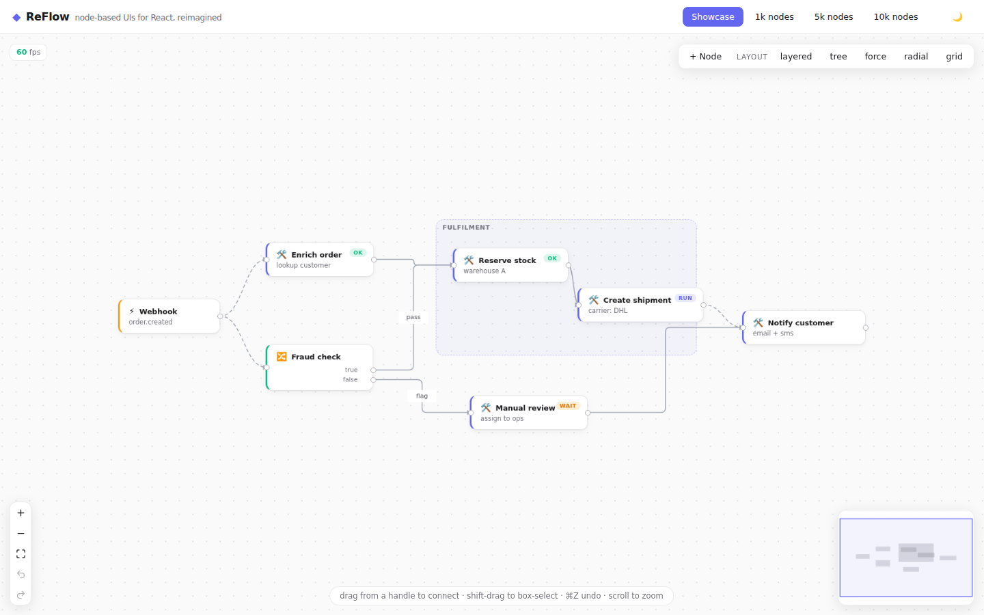The height and width of the screenshot is (615, 984).
Task: Click the FULFILMENT group label
Action: click(x=466, y=228)
